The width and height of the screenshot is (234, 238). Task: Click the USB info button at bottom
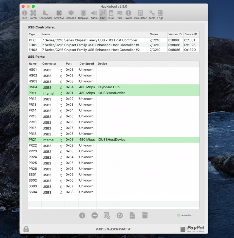(x=82, y=215)
